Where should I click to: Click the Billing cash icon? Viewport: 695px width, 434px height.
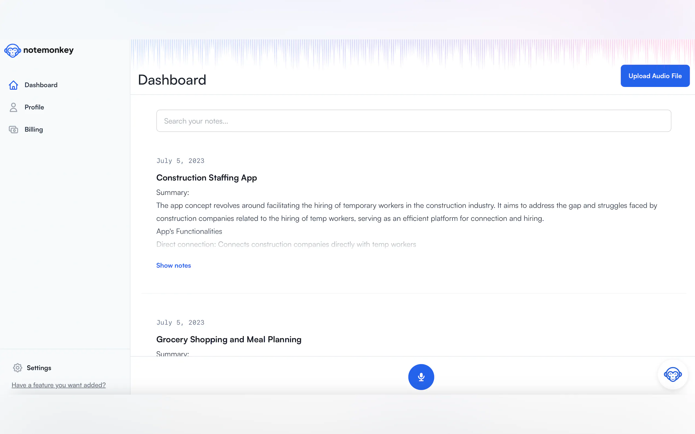point(13,130)
